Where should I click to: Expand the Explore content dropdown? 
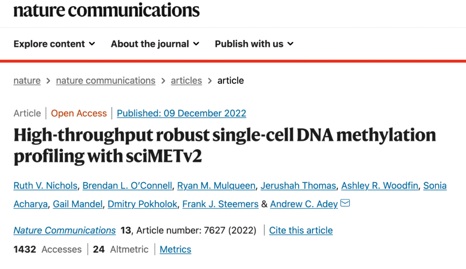tap(54, 44)
